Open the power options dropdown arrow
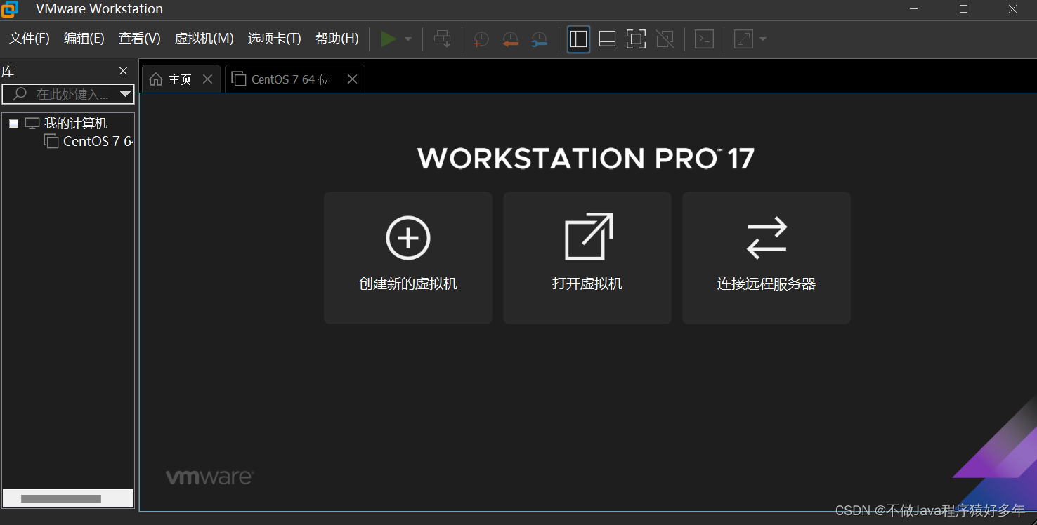The width and height of the screenshot is (1037, 525). pos(408,39)
